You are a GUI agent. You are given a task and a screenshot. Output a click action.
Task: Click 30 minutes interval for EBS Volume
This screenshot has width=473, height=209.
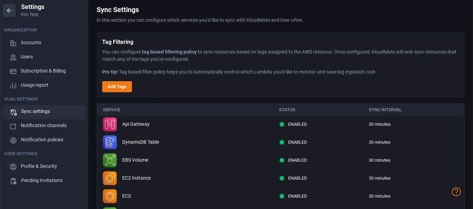380,160
